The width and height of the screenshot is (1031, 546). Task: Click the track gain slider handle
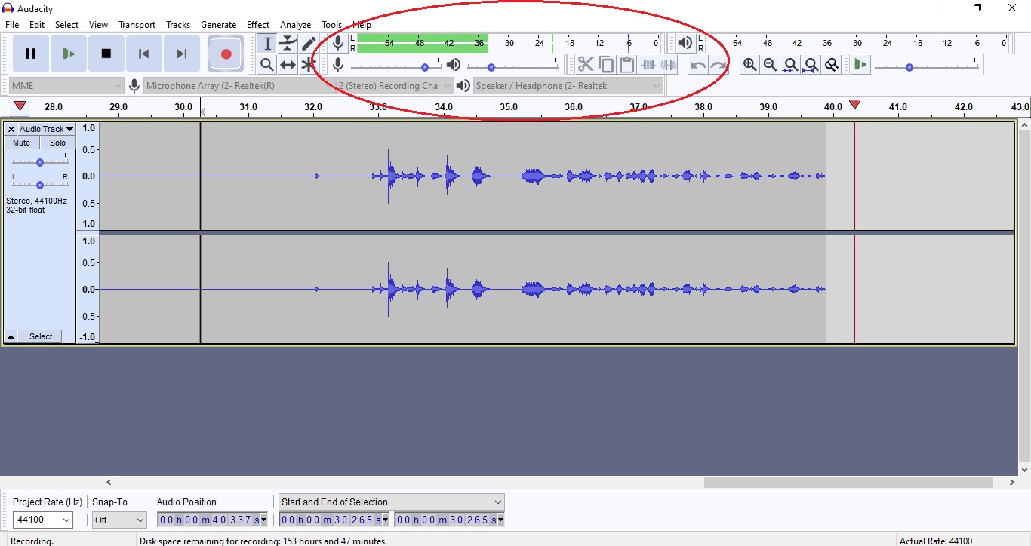(x=40, y=162)
